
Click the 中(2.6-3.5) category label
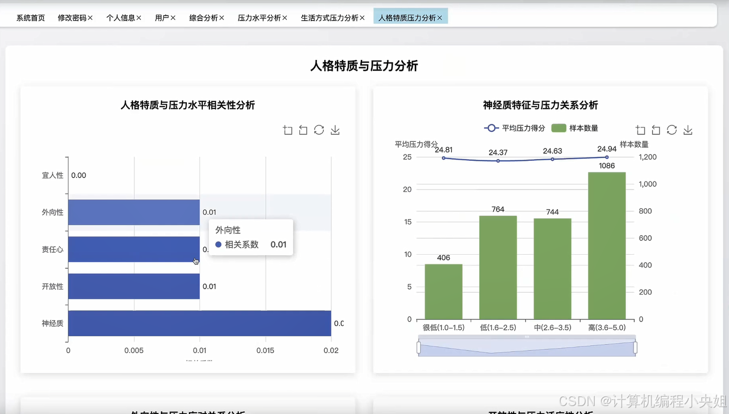(553, 328)
